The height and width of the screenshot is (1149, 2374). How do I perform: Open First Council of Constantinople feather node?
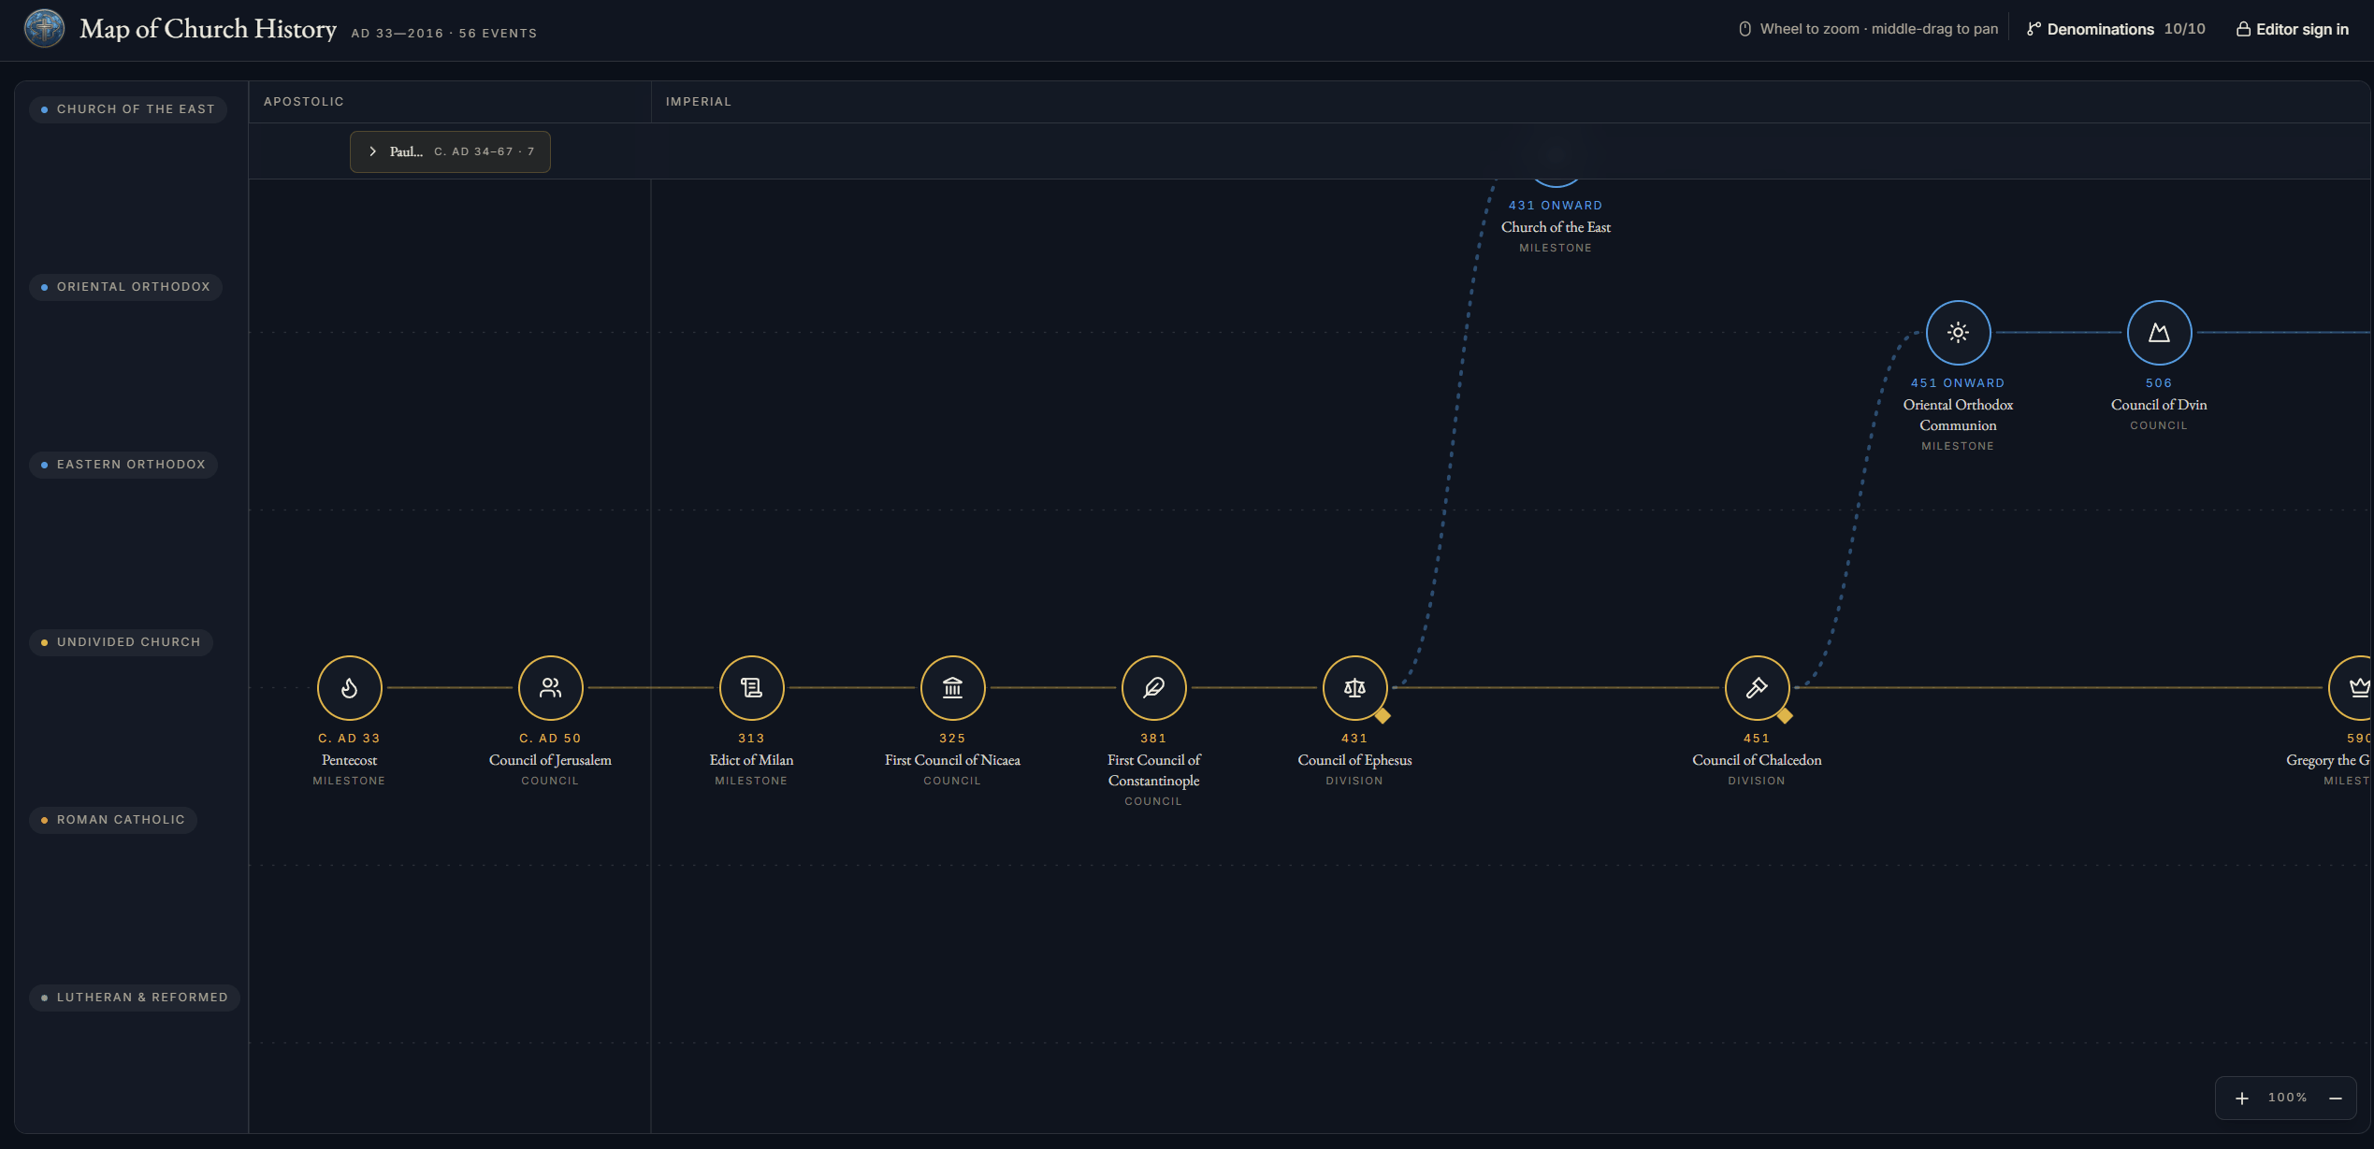pos(1153,688)
